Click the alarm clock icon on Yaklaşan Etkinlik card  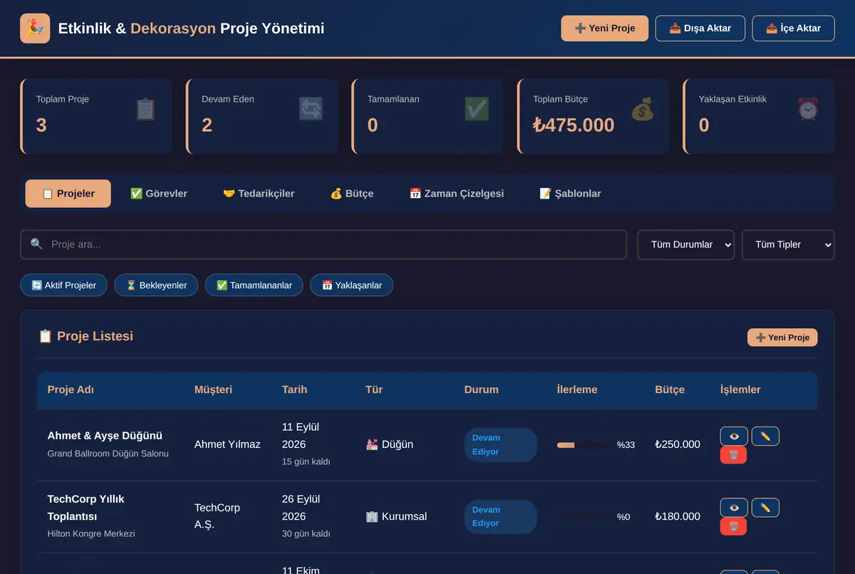[808, 109]
